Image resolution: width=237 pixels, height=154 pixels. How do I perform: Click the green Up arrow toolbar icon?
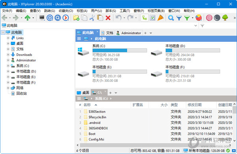[x=28, y=18]
